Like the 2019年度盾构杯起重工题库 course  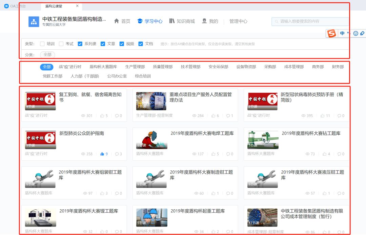coord(213,232)
